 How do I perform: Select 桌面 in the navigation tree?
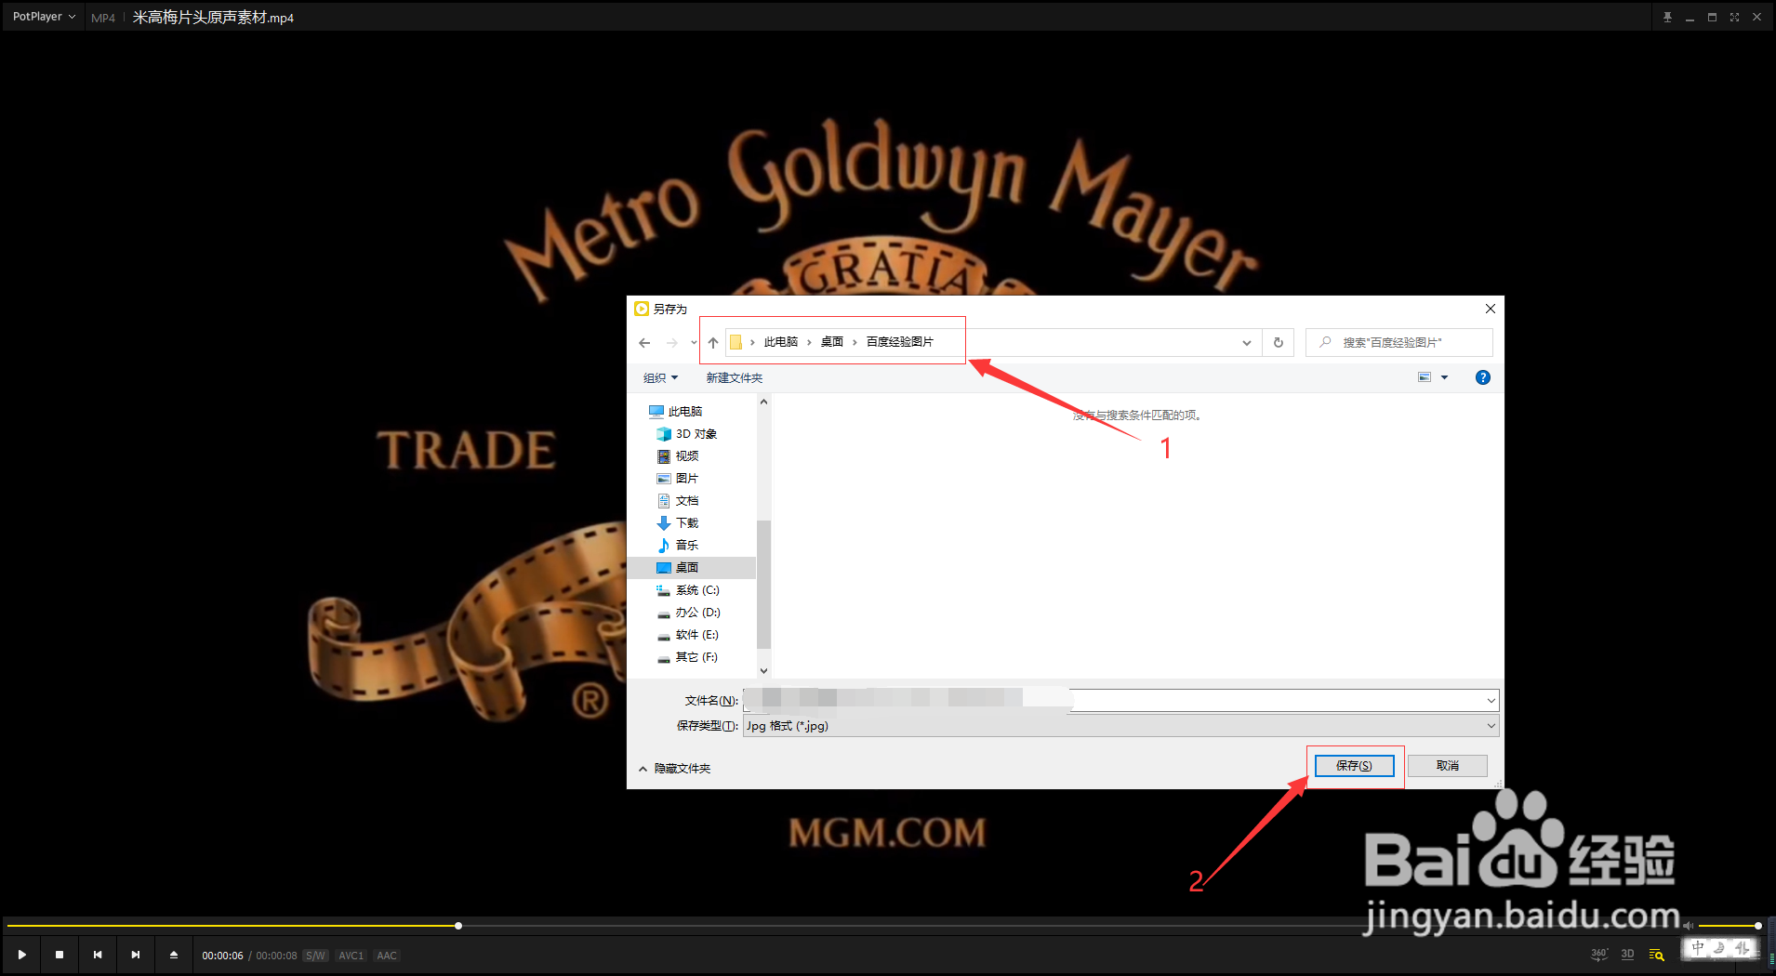[691, 568]
